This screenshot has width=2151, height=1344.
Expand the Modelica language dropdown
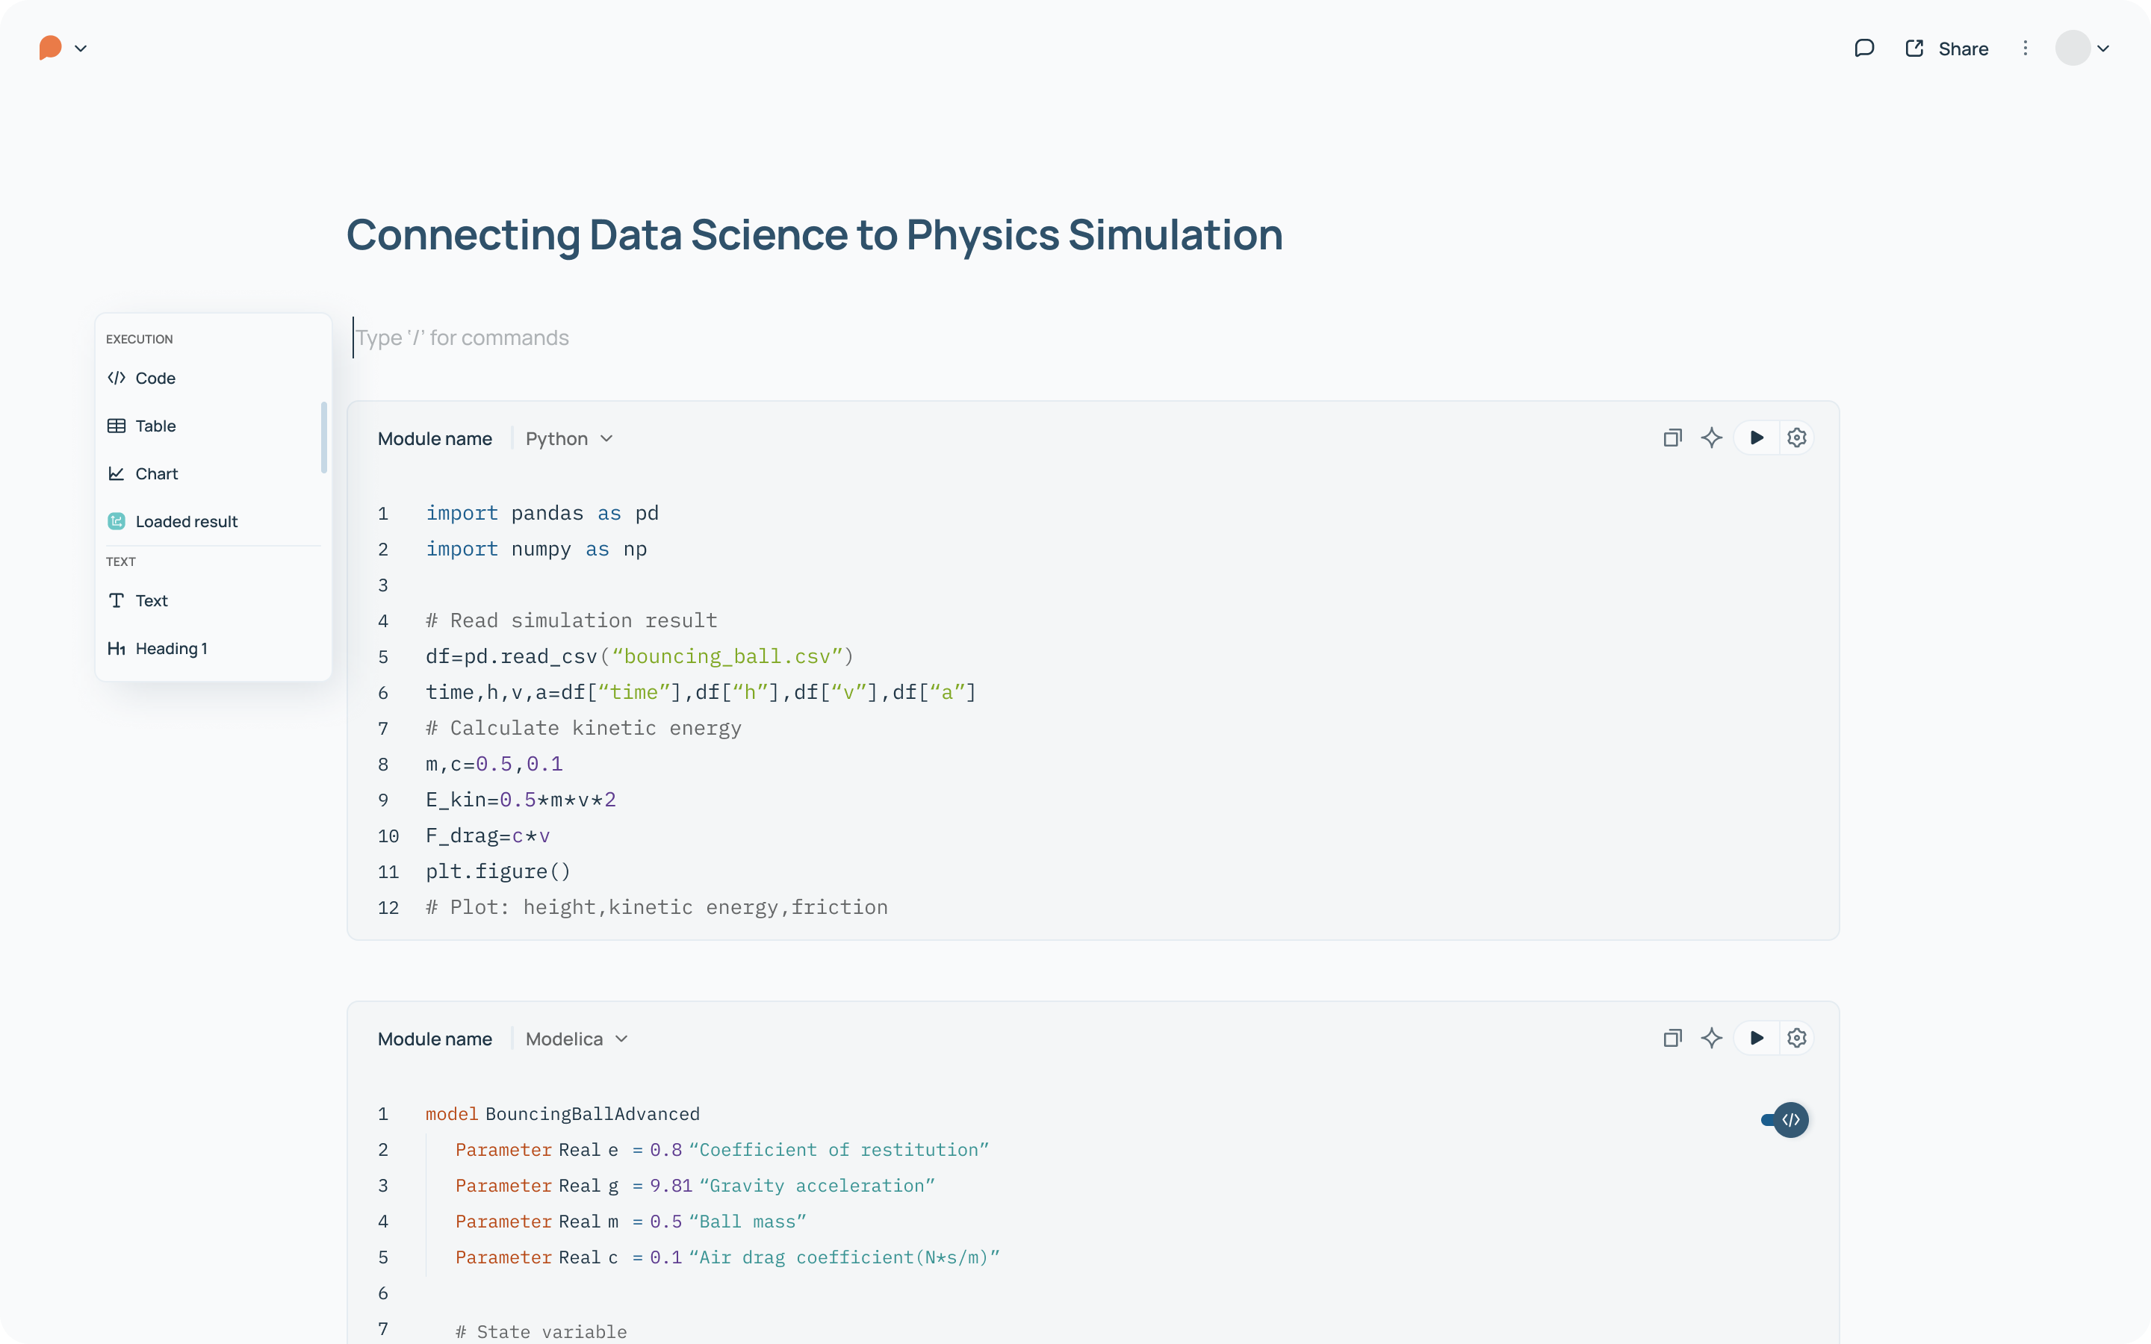tap(576, 1038)
